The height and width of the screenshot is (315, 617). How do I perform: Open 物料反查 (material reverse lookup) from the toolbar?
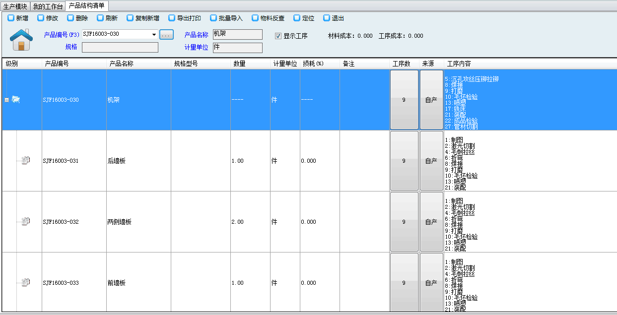(268, 18)
